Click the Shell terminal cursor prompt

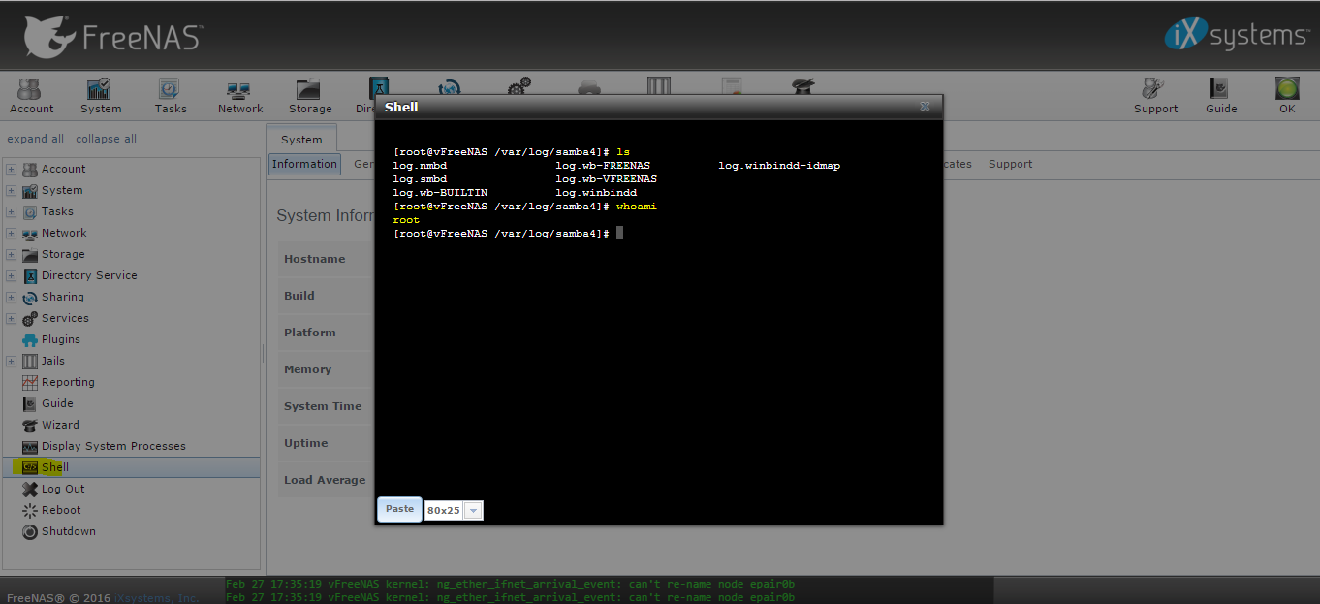pos(619,234)
